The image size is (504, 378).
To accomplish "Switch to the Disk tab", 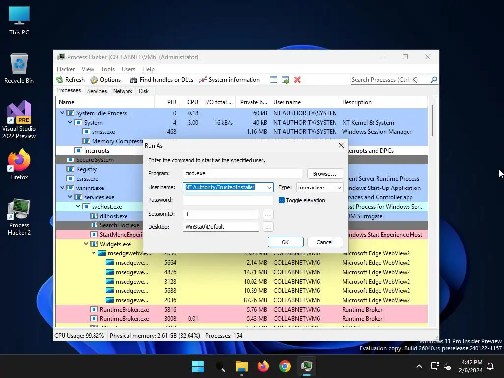I will 144,91.
